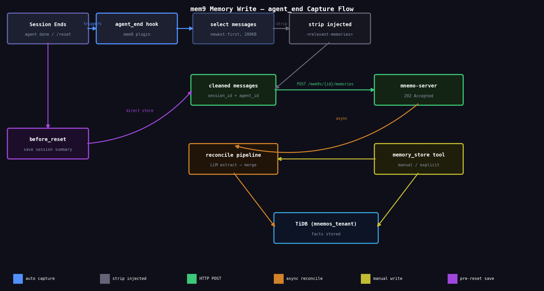Select the Session Ends node
The height and width of the screenshot is (291, 544).
pyautogui.click(x=48, y=28)
